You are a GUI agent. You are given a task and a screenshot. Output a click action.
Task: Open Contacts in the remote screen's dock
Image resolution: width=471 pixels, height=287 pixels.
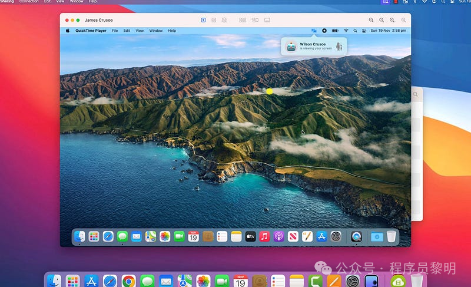pos(208,236)
